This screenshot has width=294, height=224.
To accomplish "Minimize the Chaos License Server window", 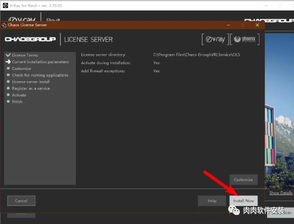I will [x=229, y=25].
